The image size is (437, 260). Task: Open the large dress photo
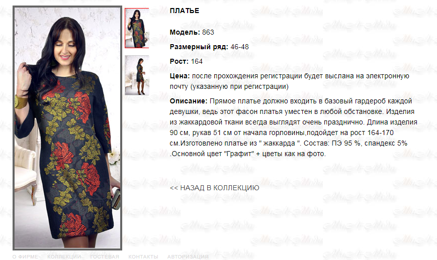(x=67, y=127)
